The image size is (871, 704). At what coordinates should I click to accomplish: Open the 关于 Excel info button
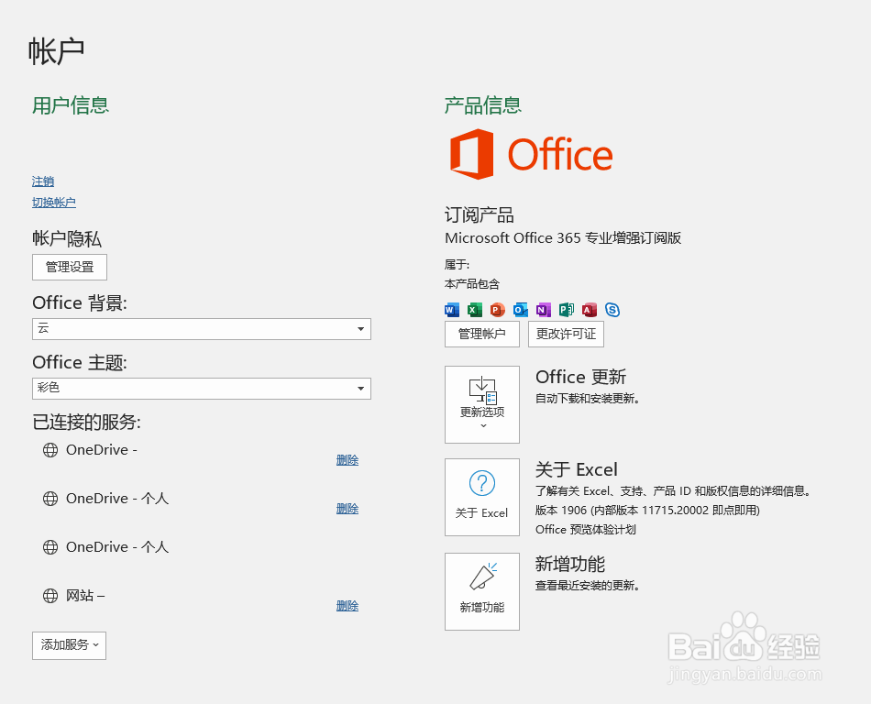click(x=482, y=497)
